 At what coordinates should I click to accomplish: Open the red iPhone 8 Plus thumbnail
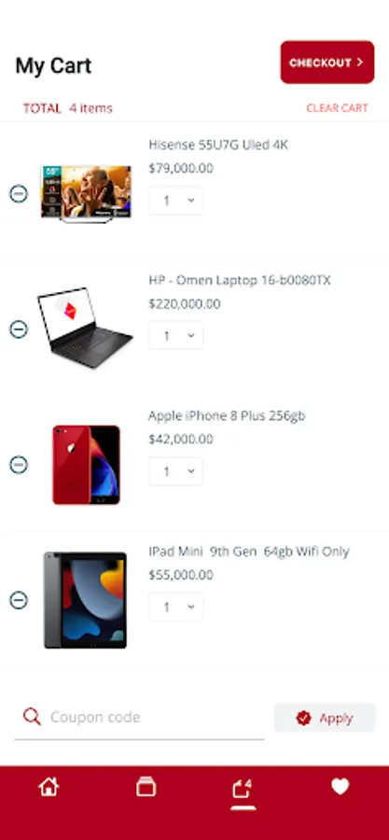pyautogui.click(x=86, y=465)
